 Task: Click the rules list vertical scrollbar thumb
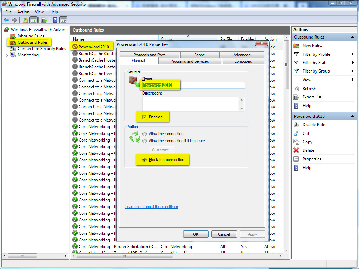click(x=286, y=65)
